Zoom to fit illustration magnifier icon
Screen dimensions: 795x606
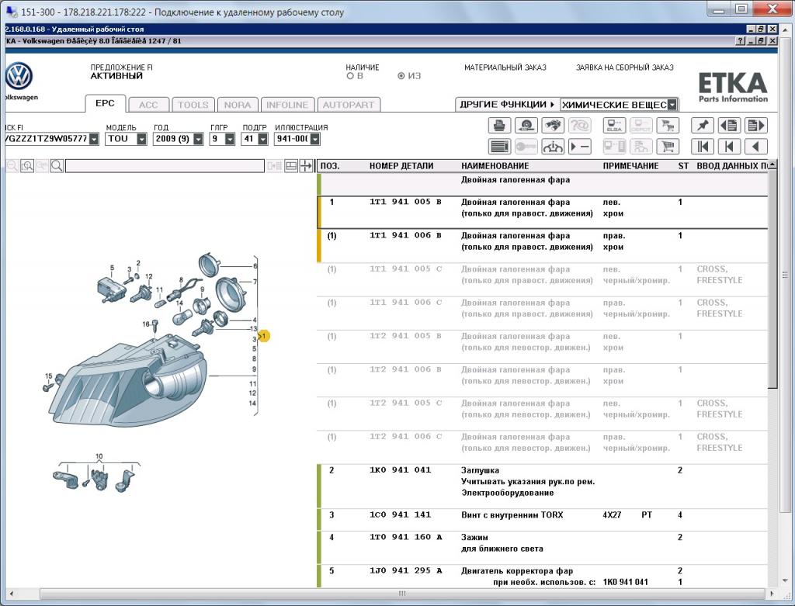click(x=27, y=166)
